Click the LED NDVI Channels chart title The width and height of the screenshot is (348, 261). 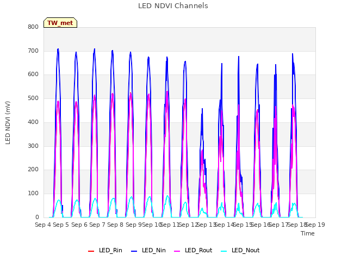[x=173, y=6]
